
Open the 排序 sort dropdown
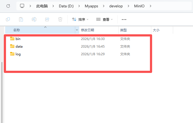point(80,19)
